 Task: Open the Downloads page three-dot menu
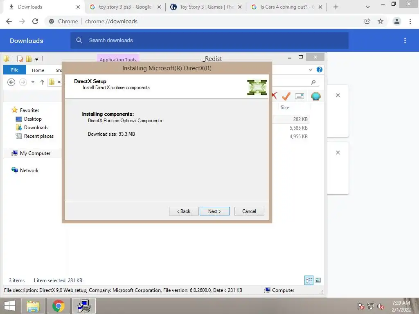pyautogui.click(x=405, y=40)
